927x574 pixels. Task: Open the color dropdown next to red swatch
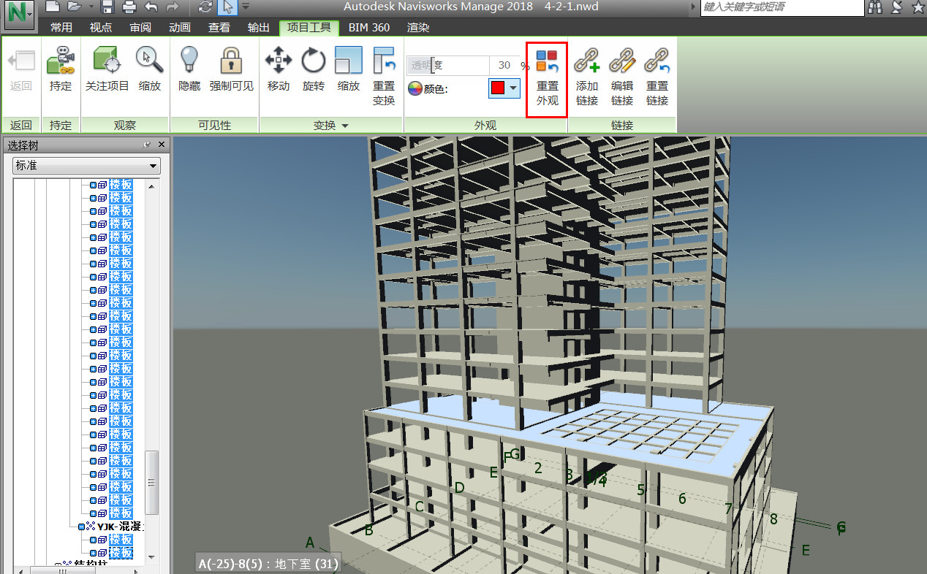pyautogui.click(x=514, y=88)
